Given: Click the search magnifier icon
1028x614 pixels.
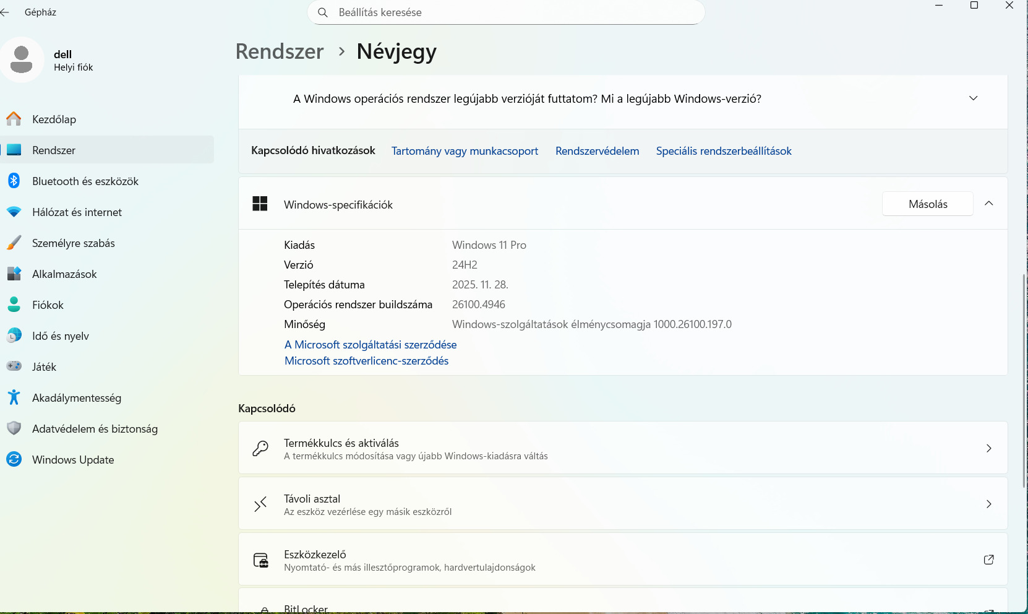Looking at the screenshot, I should pyautogui.click(x=323, y=12).
